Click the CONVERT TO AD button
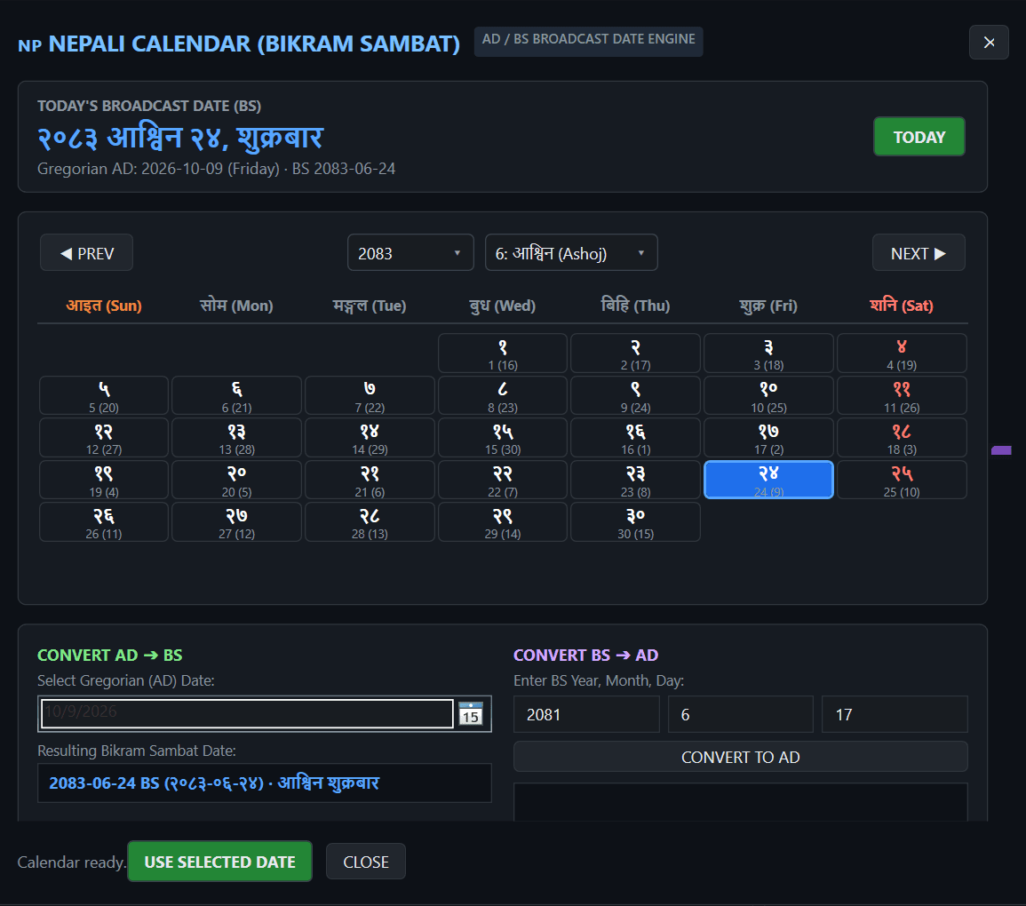This screenshot has width=1026, height=906. 741,757
